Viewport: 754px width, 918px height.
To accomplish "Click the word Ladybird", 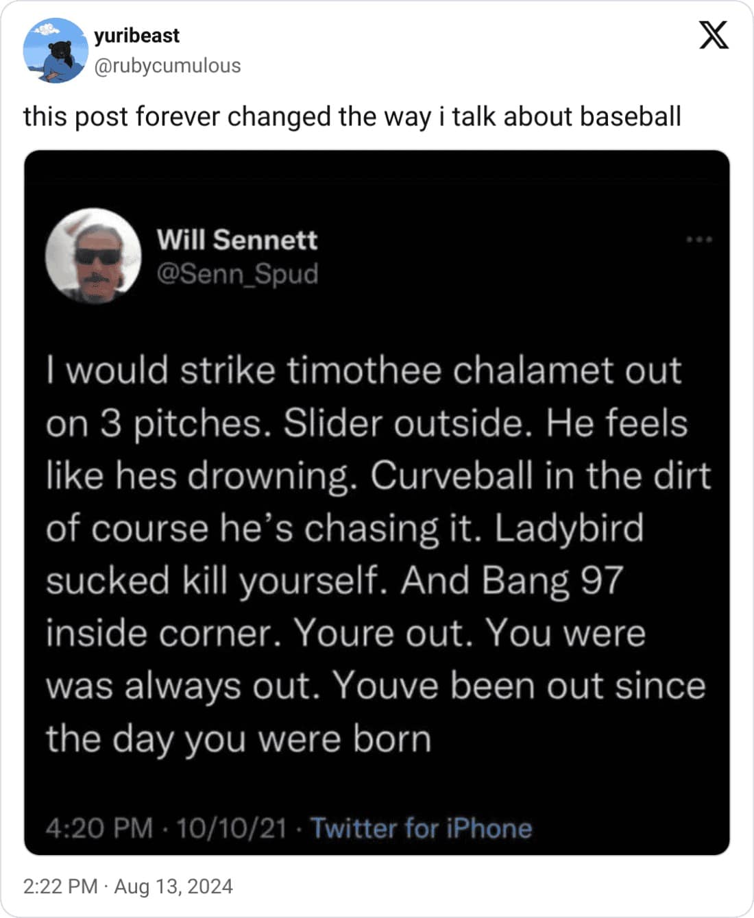I will [568, 528].
